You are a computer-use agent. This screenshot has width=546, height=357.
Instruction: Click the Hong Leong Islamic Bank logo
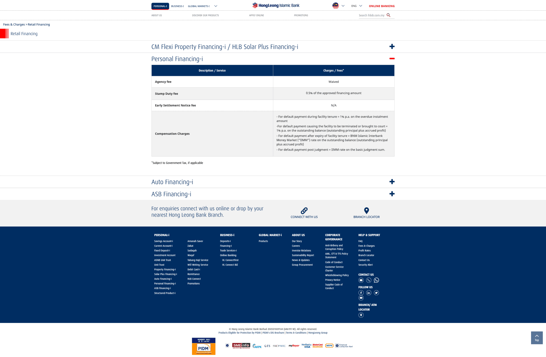click(x=276, y=5)
